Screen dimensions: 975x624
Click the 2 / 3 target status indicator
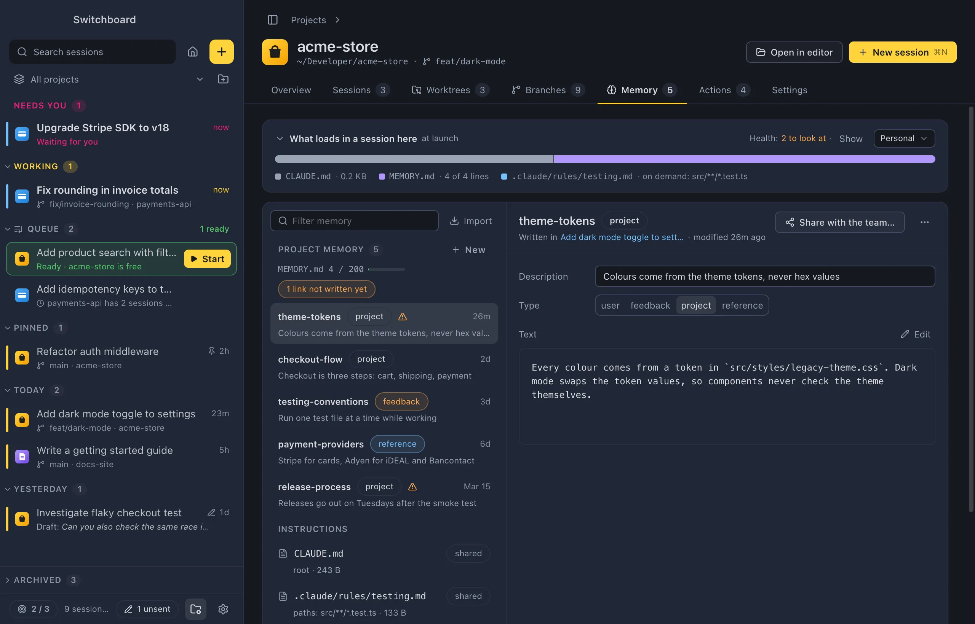34,609
